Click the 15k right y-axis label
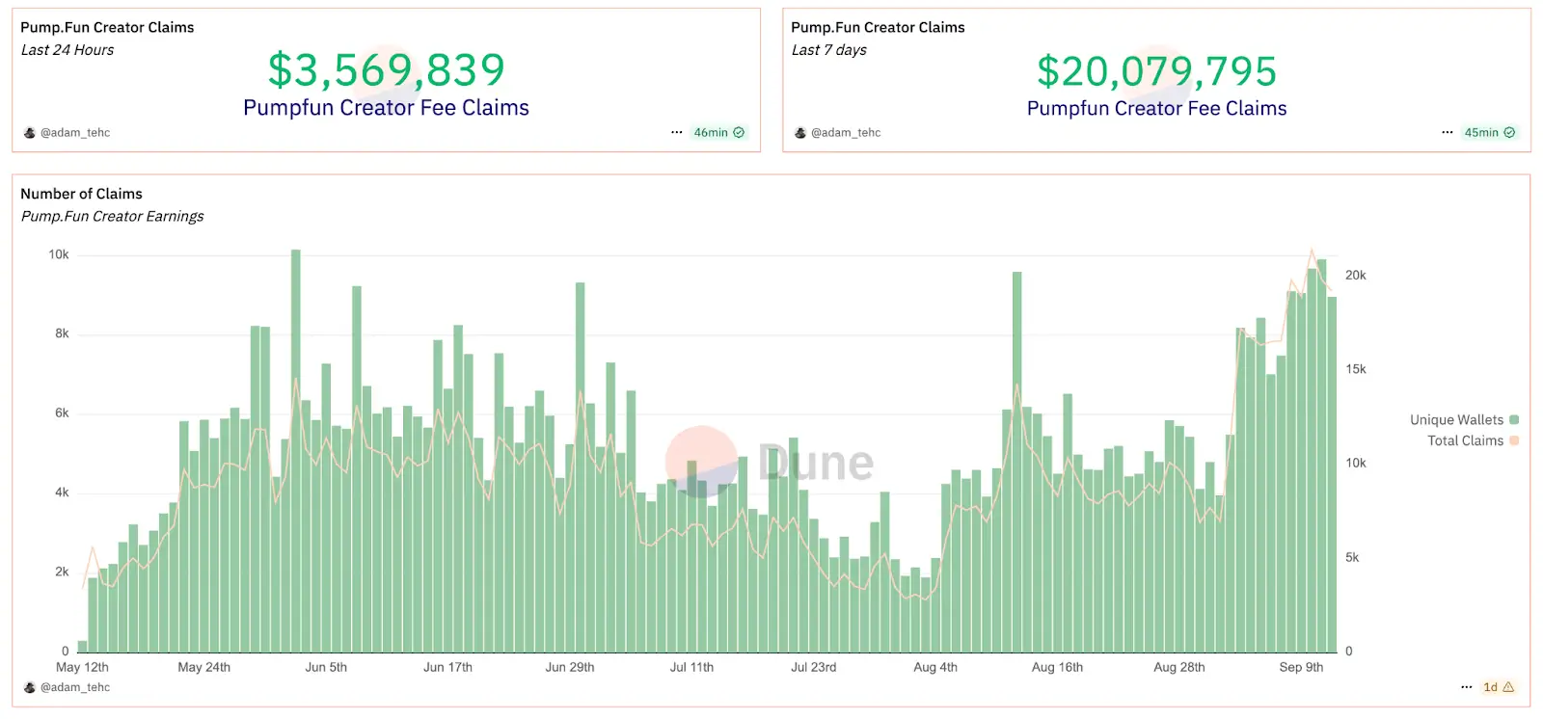The image size is (1543, 719). click(1356, 369)
